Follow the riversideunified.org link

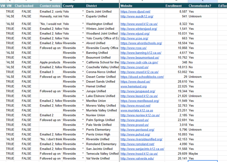141,139
